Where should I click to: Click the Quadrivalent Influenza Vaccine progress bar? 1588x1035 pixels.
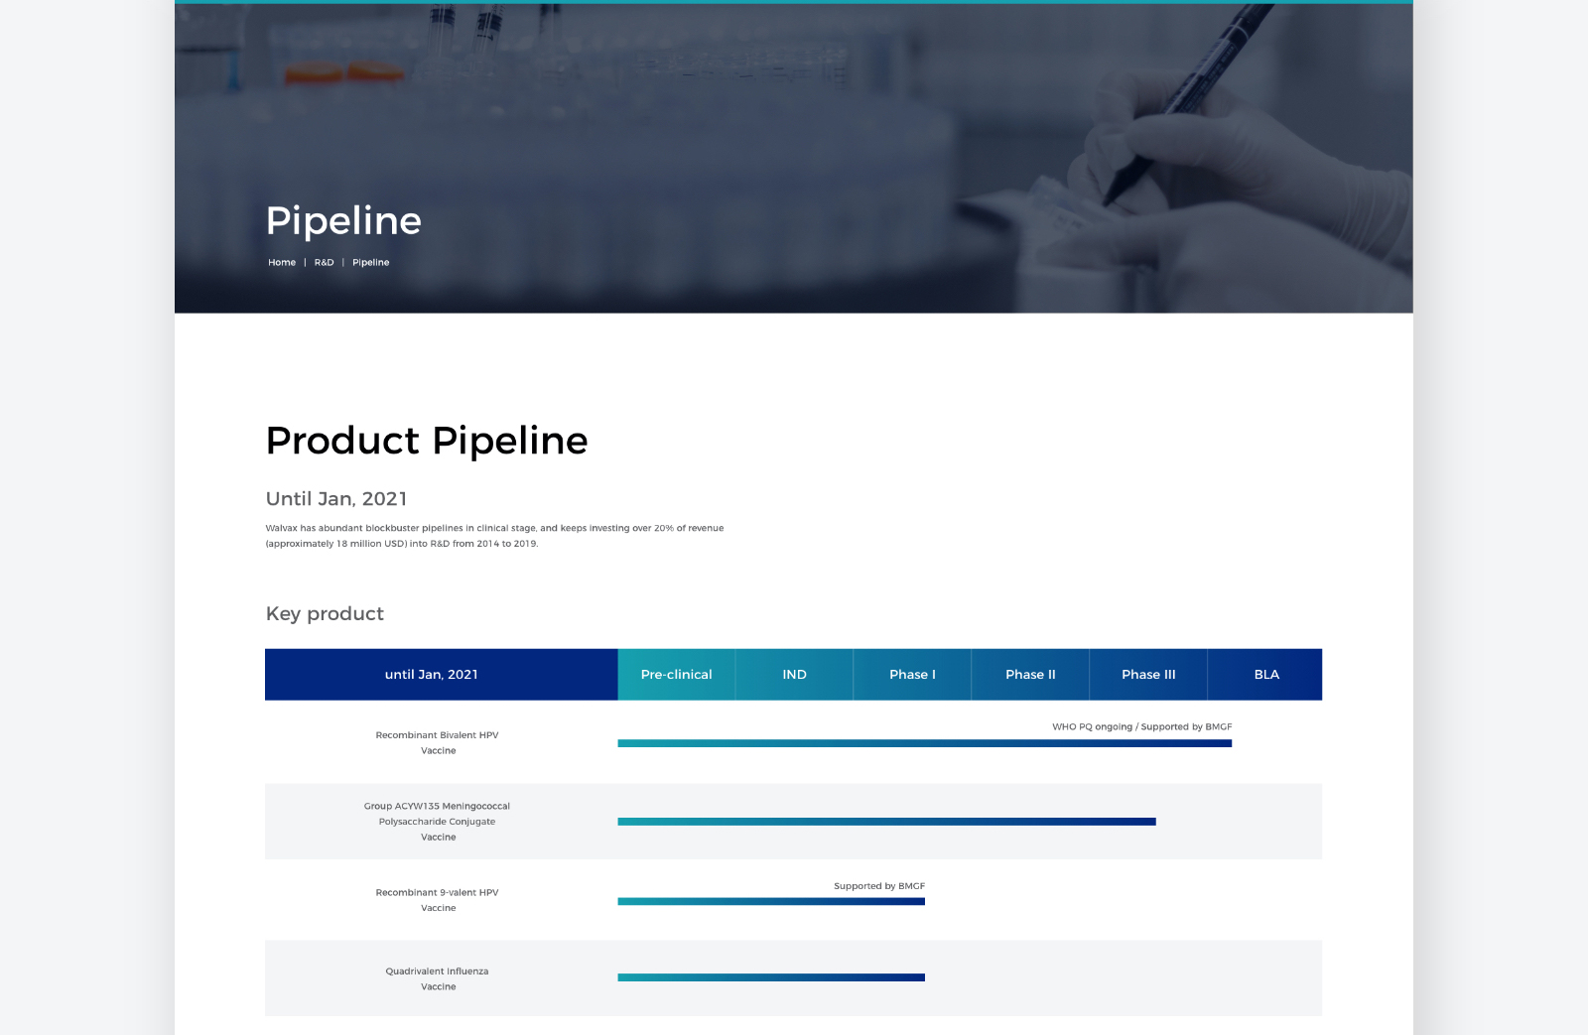[771, 977]
